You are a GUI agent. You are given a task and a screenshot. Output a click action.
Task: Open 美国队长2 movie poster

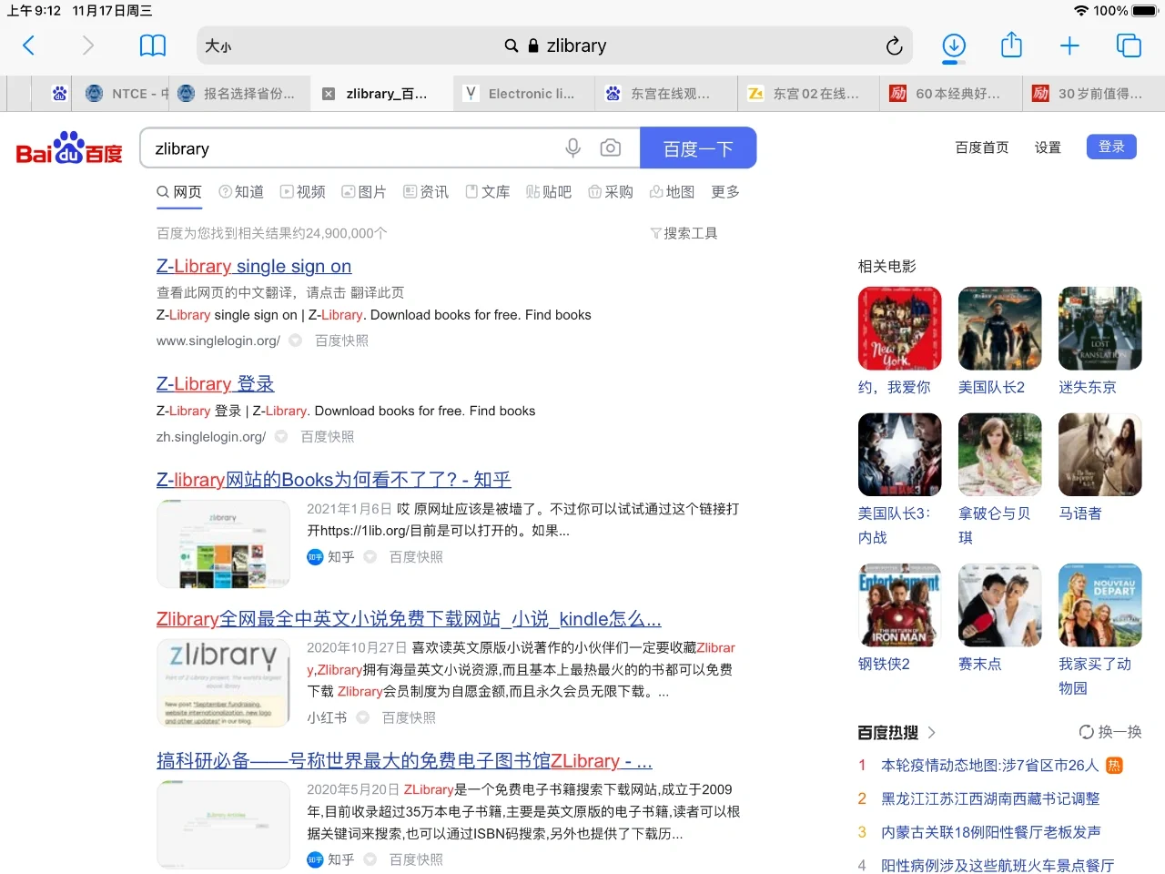[1000, 329]
